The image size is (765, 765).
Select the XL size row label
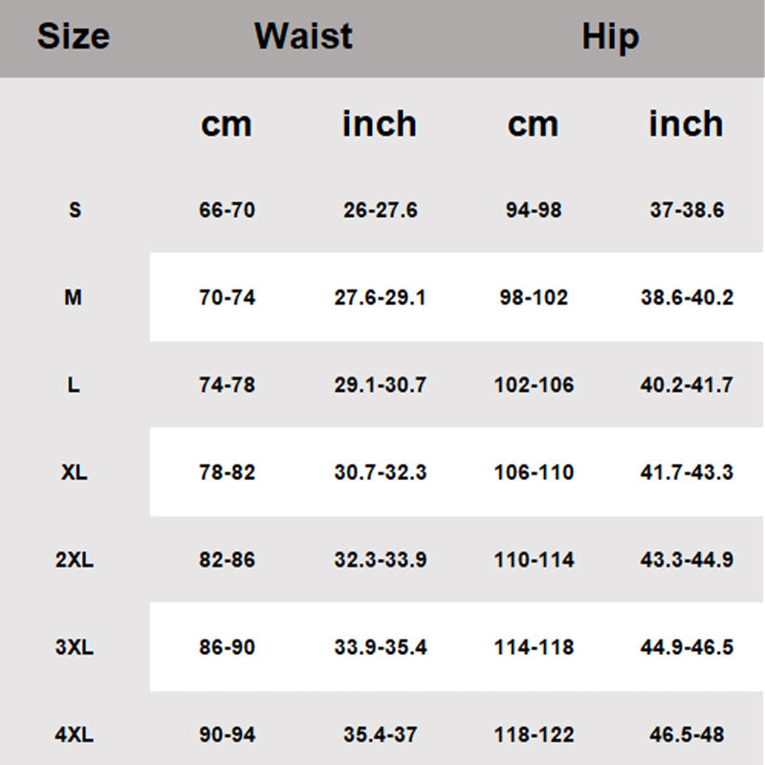(75, 472)
